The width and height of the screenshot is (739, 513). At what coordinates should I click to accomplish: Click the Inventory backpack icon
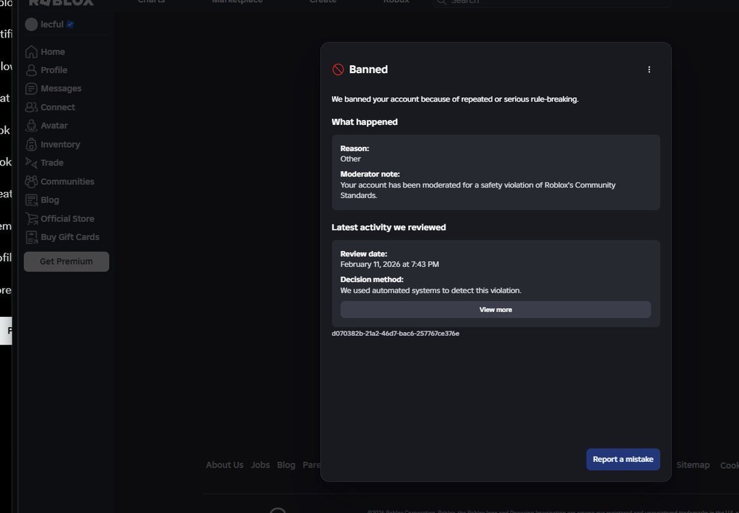[31, 145]
